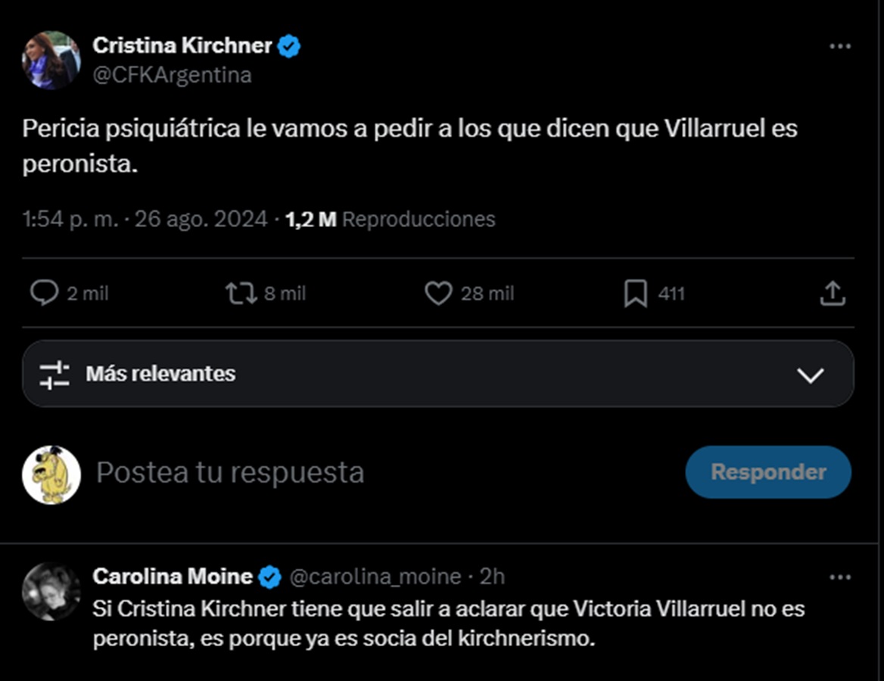
Task: Click Carolina Moine's blue verified badge
Action: [269, 577]
